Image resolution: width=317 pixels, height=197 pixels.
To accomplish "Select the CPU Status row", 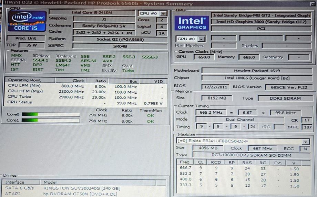I will point(85,103).
